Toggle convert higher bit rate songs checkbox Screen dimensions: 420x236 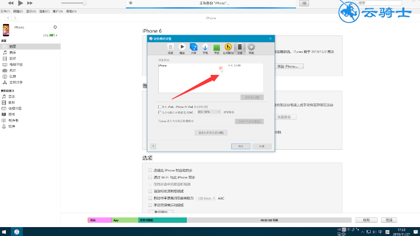point(150,198)
